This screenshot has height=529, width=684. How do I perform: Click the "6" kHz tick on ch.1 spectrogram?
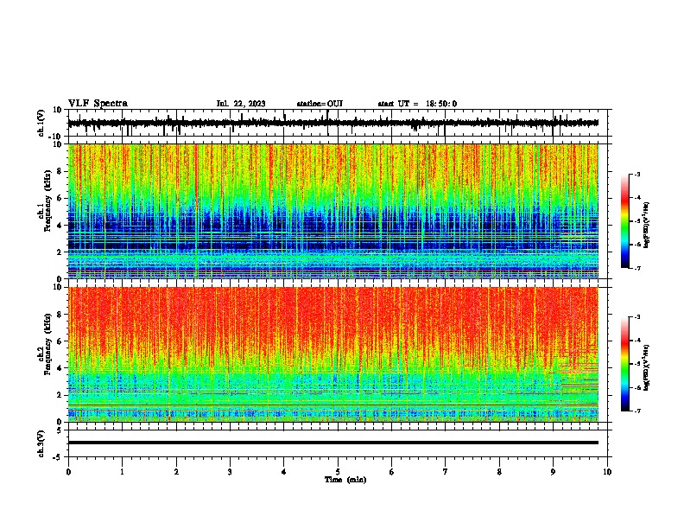(x=60, y=198)
